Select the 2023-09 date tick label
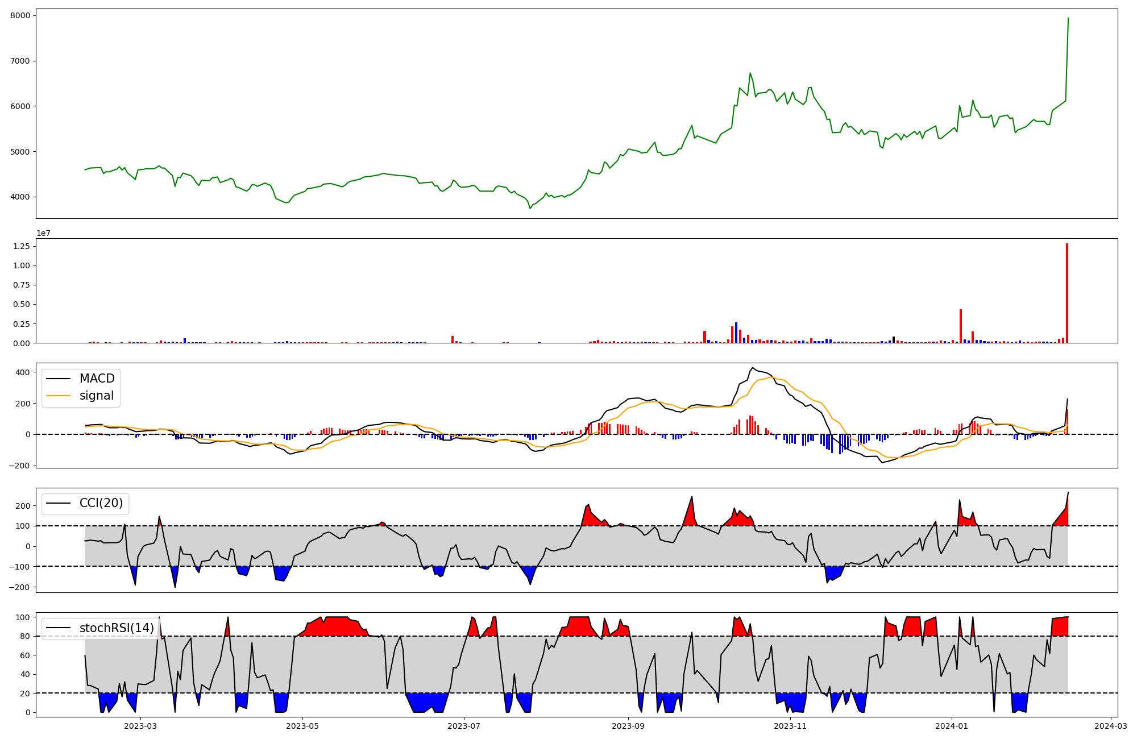This screenshot has width=1137, height=739. 628,726
